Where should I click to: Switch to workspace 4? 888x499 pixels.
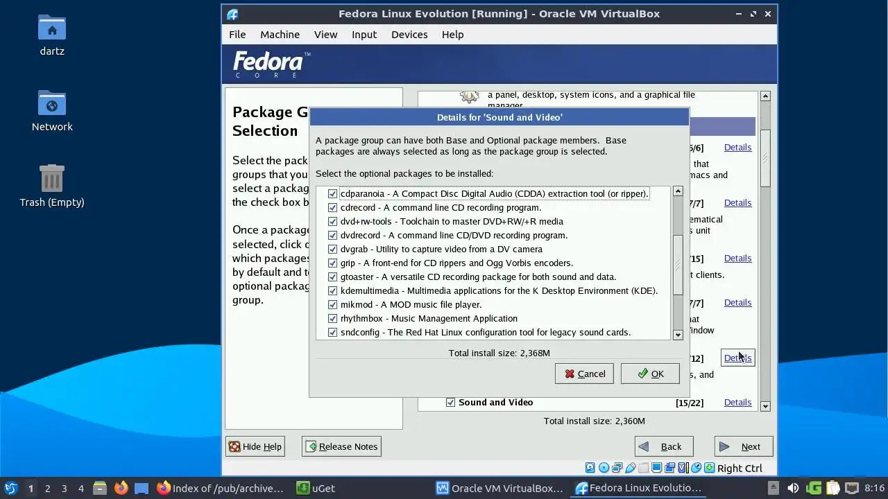[80, 488]
